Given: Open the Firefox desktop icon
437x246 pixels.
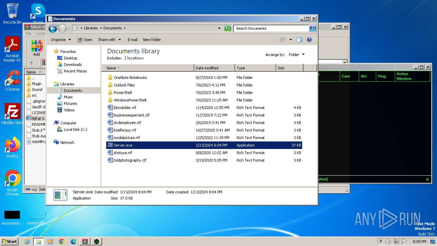Looking at the screenshot, I should pyautogui.click(x=12, y=148).
